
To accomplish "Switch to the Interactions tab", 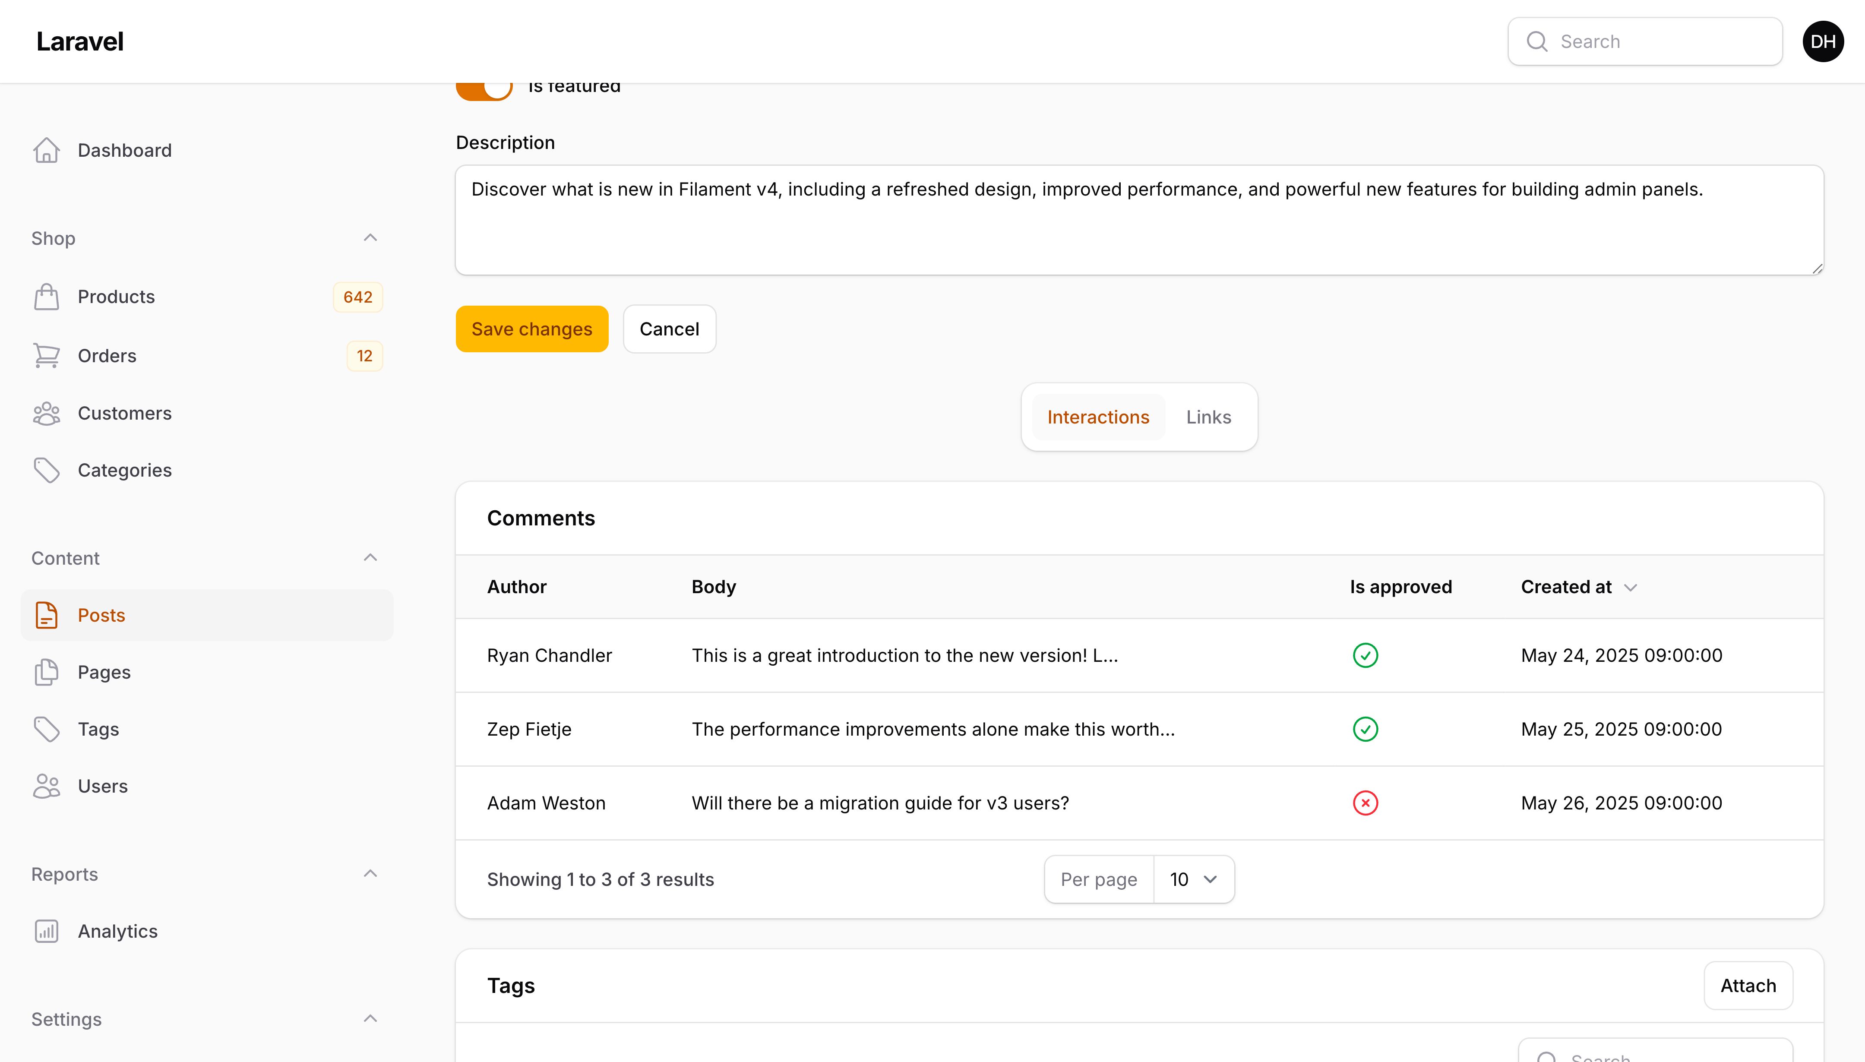I will tap(1098, 417).
